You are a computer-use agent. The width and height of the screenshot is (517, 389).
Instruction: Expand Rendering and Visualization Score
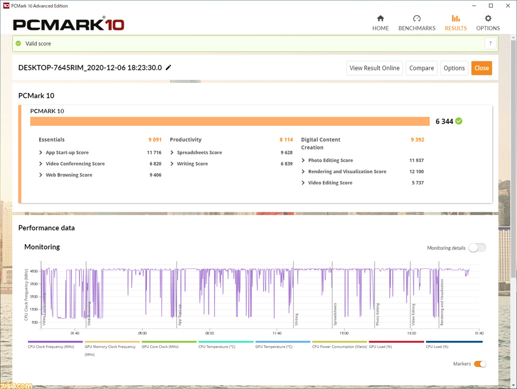[303, 171]
